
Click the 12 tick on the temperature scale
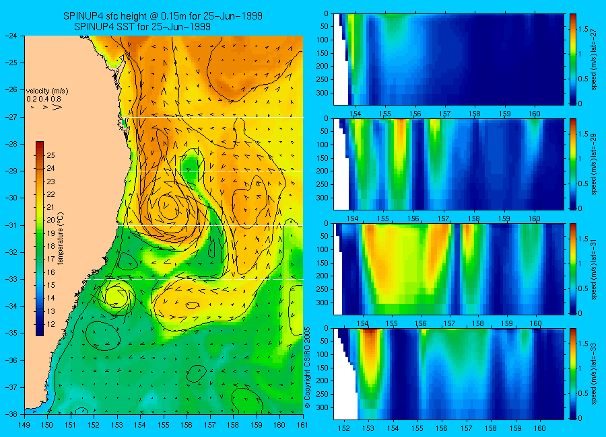50,324
